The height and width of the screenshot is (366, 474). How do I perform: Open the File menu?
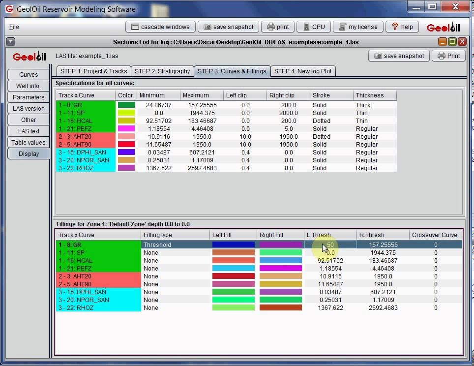click(14, 27)
